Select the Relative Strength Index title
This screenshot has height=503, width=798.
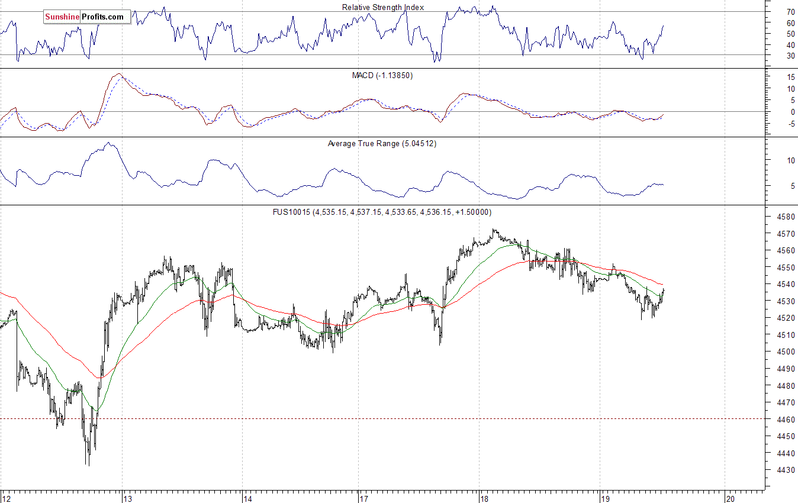coord(383,7)
